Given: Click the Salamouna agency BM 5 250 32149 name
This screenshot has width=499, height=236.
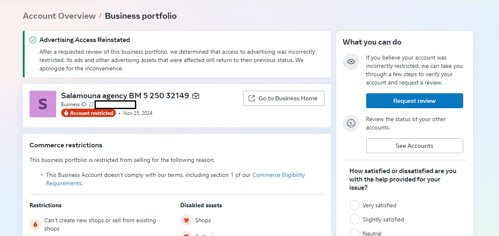Looking at the screenshot, I should click(125, 95).
